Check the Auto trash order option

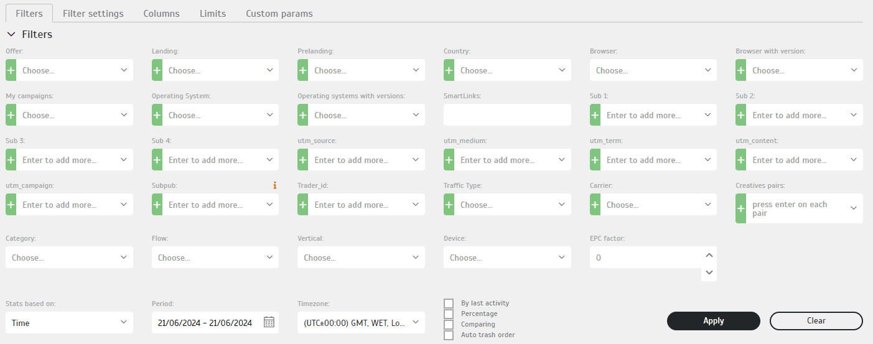449,335
